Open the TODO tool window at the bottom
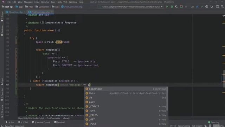225x127 pixels. (23, 122)
